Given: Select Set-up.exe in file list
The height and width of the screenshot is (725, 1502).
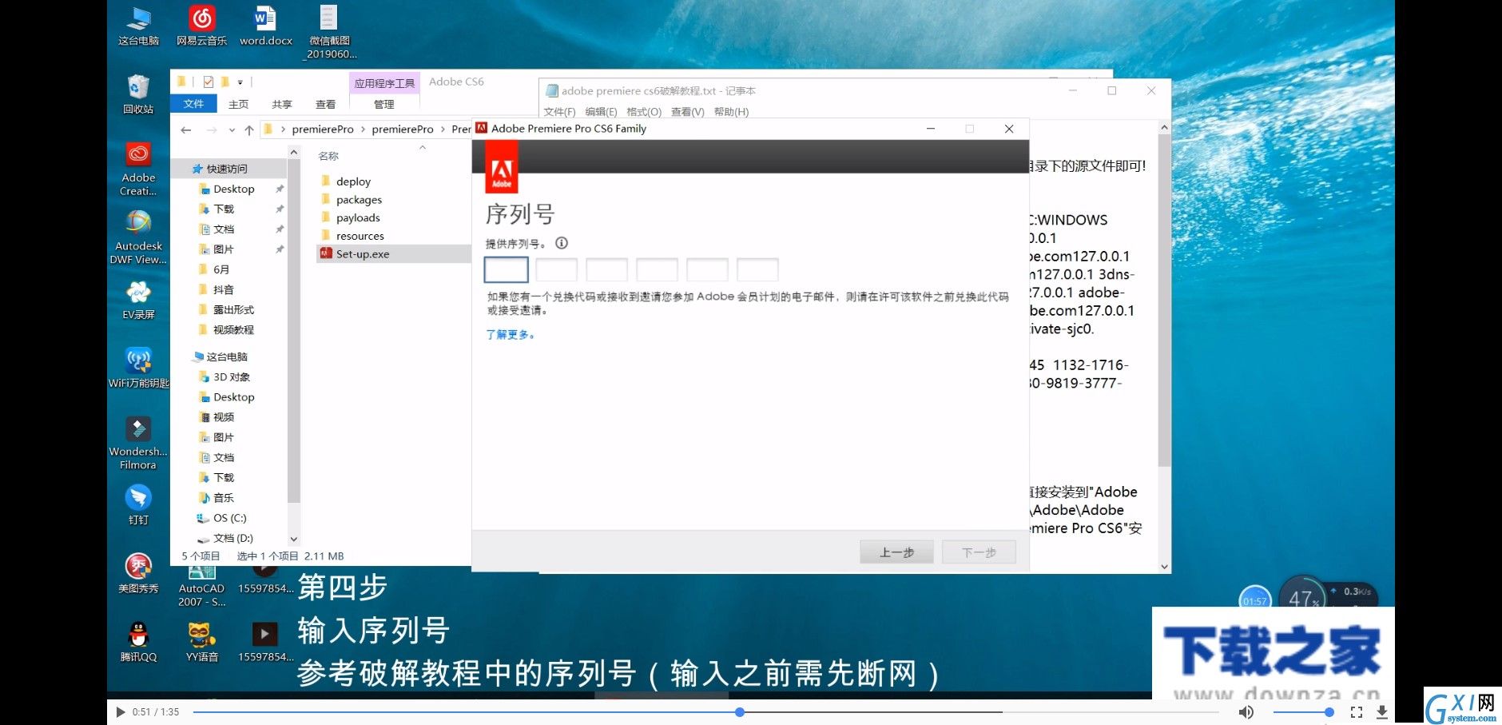Looking at the screenshot, I should coord(393,254).
